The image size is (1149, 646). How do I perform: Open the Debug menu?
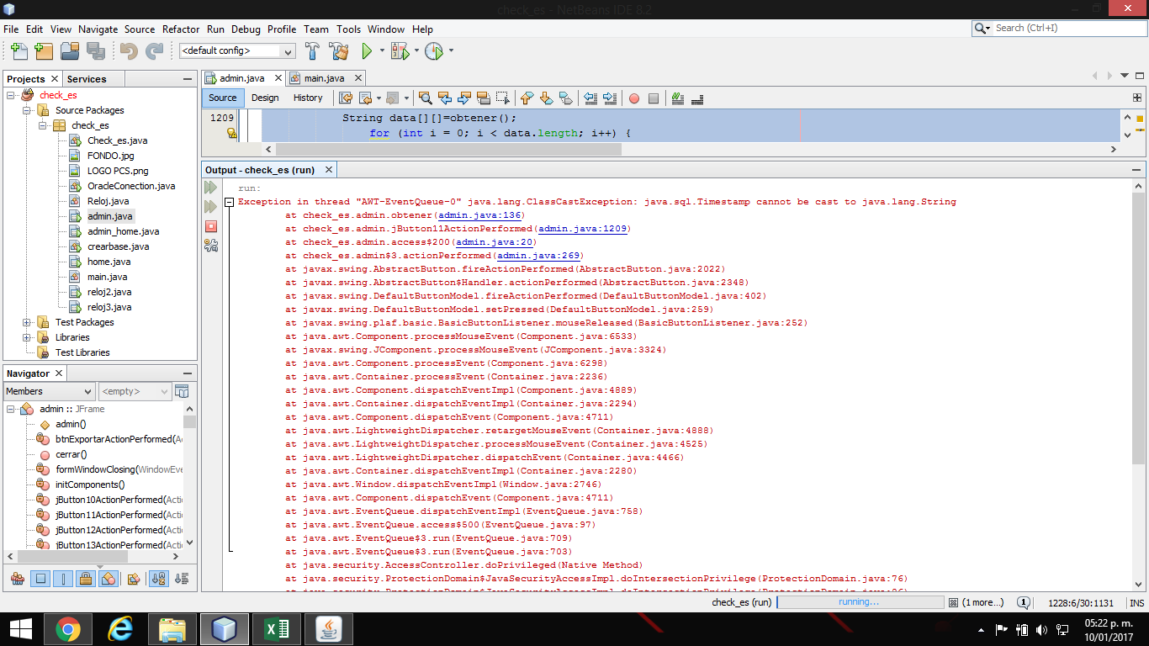(x=246, y=29)
